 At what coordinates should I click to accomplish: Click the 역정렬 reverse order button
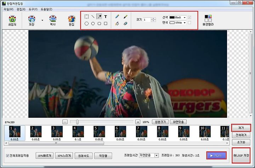103,156
